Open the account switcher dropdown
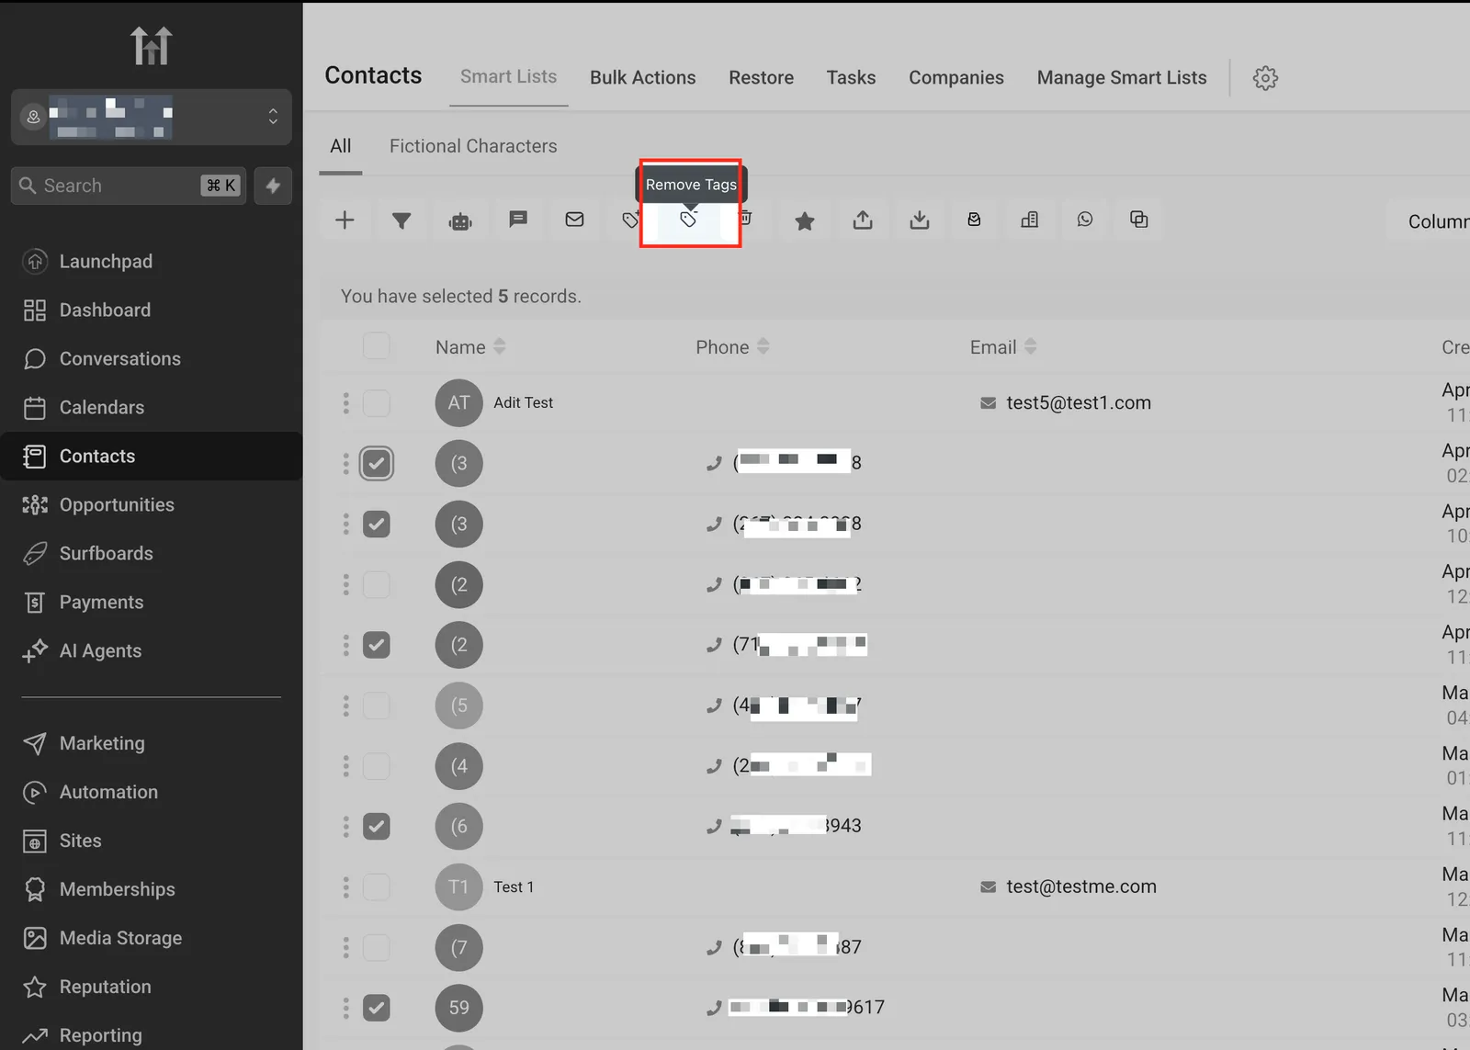The width and height of the screenshot is (1470, 1050). pos(151,117)
